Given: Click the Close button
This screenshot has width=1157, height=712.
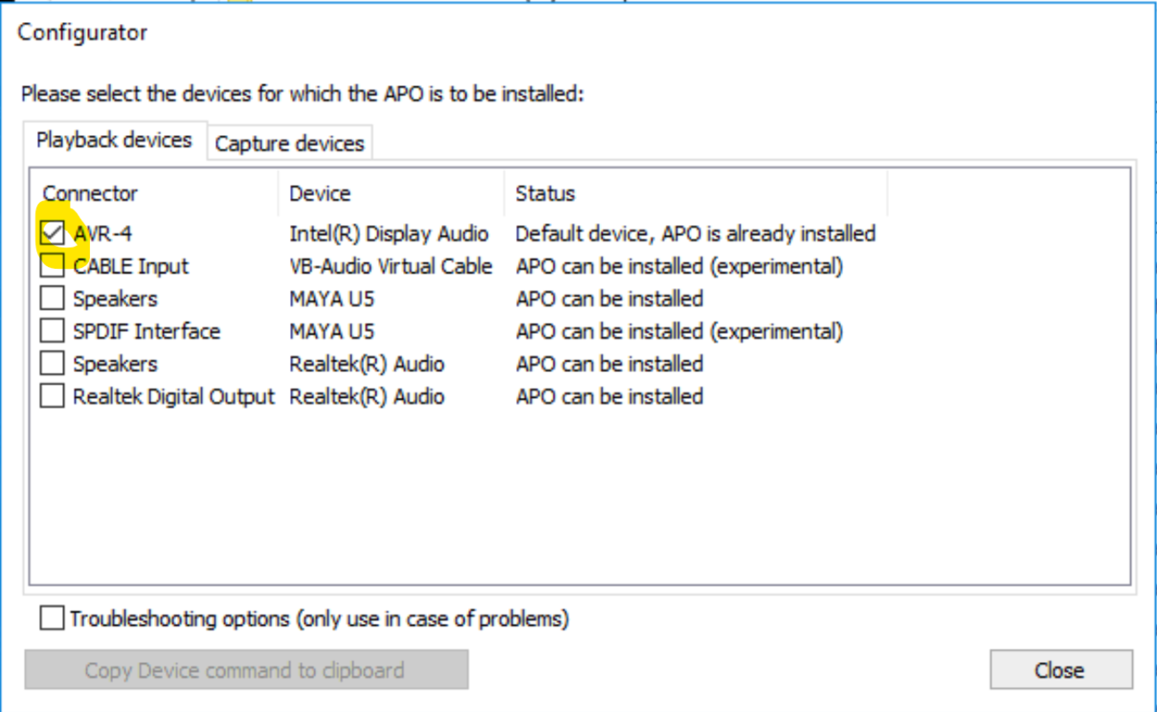Looking at the screenshot, I should coord(1061,669).
